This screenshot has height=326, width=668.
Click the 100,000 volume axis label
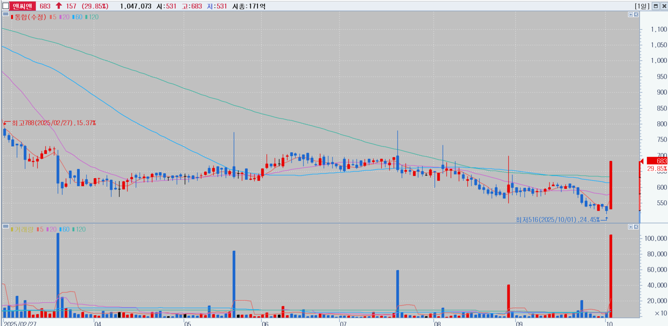click(x=656, y=238)
